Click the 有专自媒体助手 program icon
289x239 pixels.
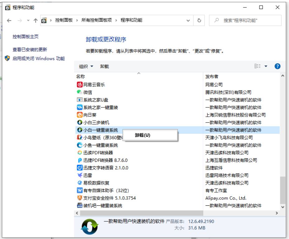[x=80, y=190]
